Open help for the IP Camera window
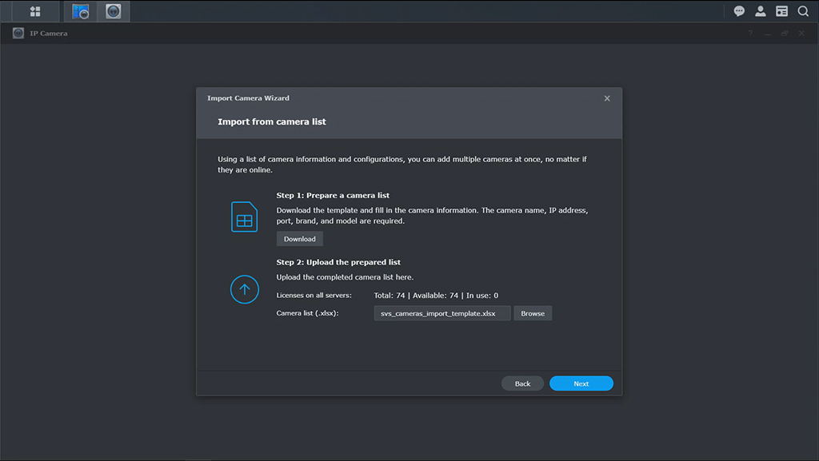819x461 pixels. pos(749,33)
